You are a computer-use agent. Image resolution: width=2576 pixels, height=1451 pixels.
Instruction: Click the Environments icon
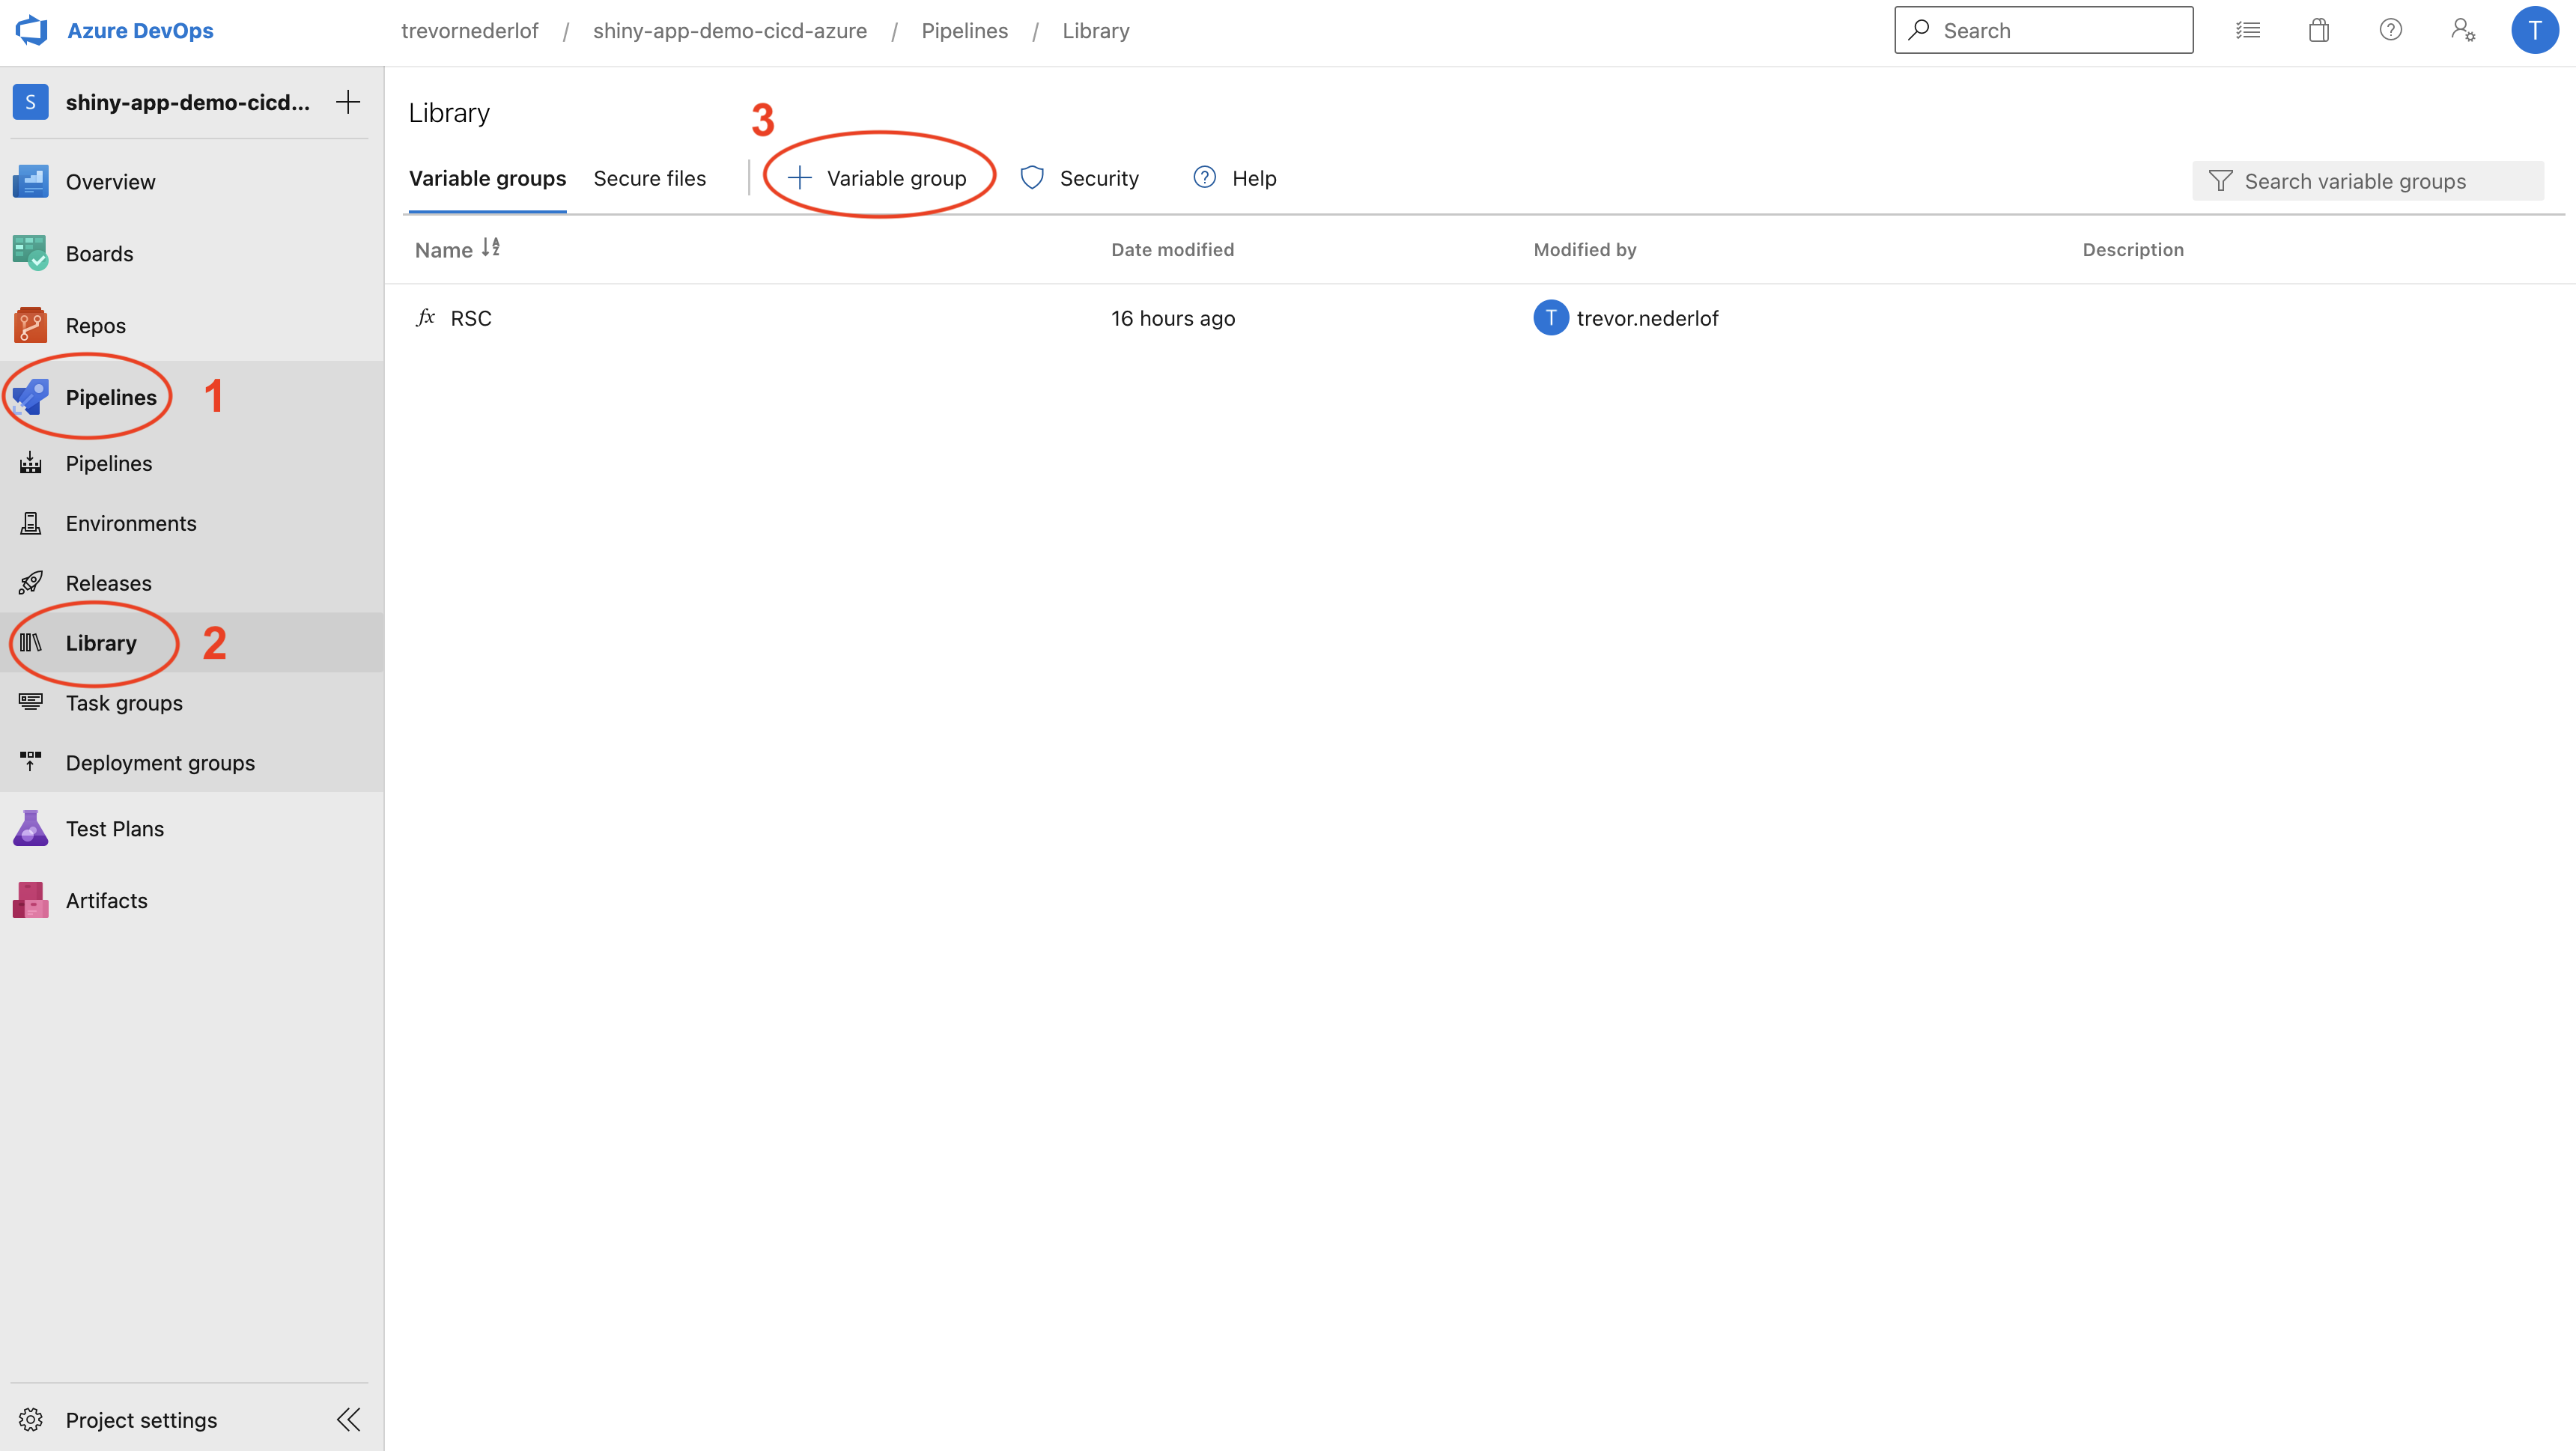click(x=30, y=523)
